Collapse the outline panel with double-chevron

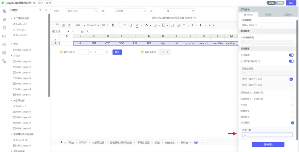pyautogui.click(x=46, y=10)
